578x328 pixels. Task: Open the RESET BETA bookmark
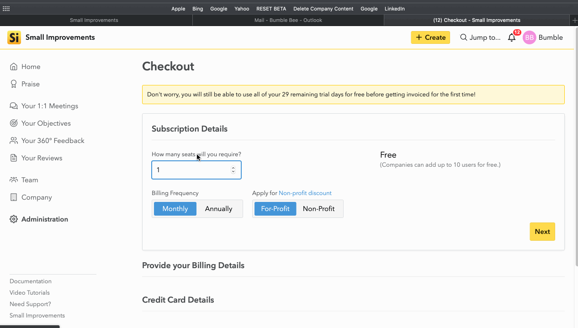click(x=271, y=9)
